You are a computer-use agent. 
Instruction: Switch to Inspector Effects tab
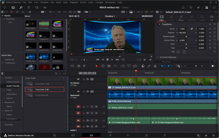(181, 18)
